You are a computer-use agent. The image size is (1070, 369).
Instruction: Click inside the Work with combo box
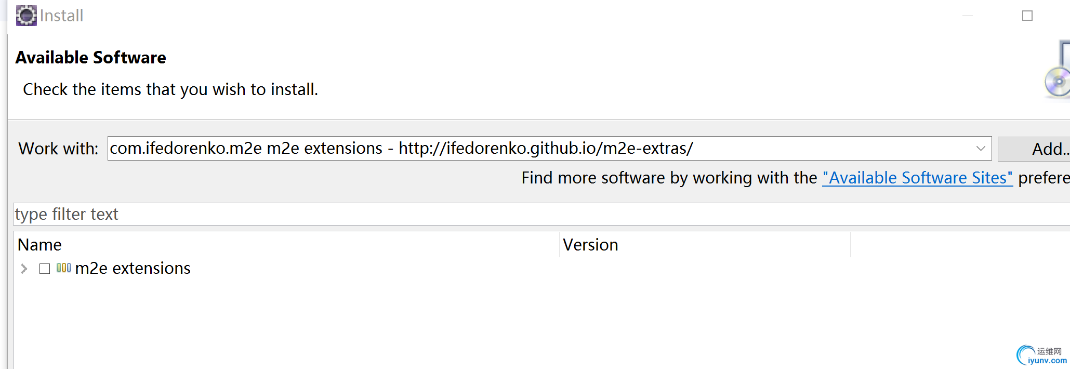pos(540,149)
